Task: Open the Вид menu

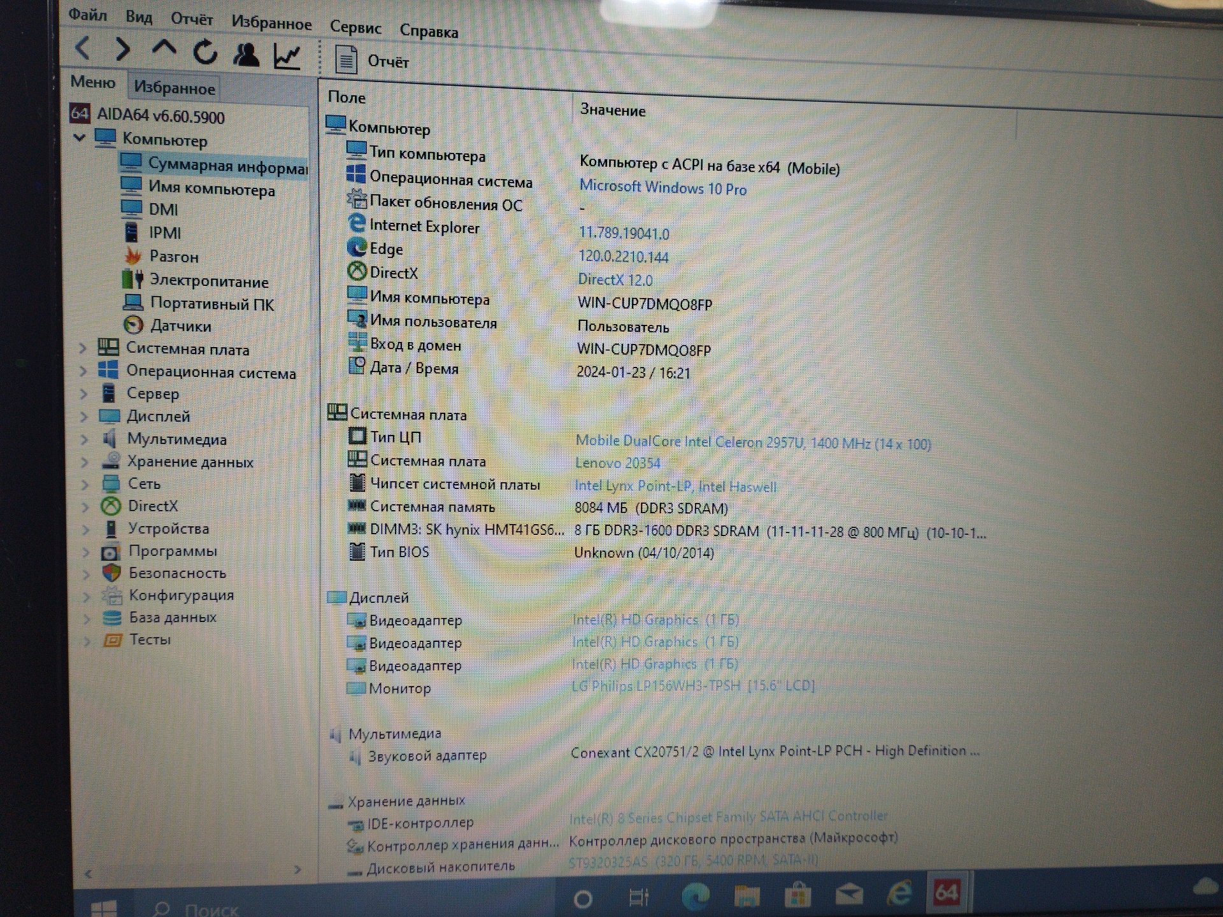Action: (139, 17)
